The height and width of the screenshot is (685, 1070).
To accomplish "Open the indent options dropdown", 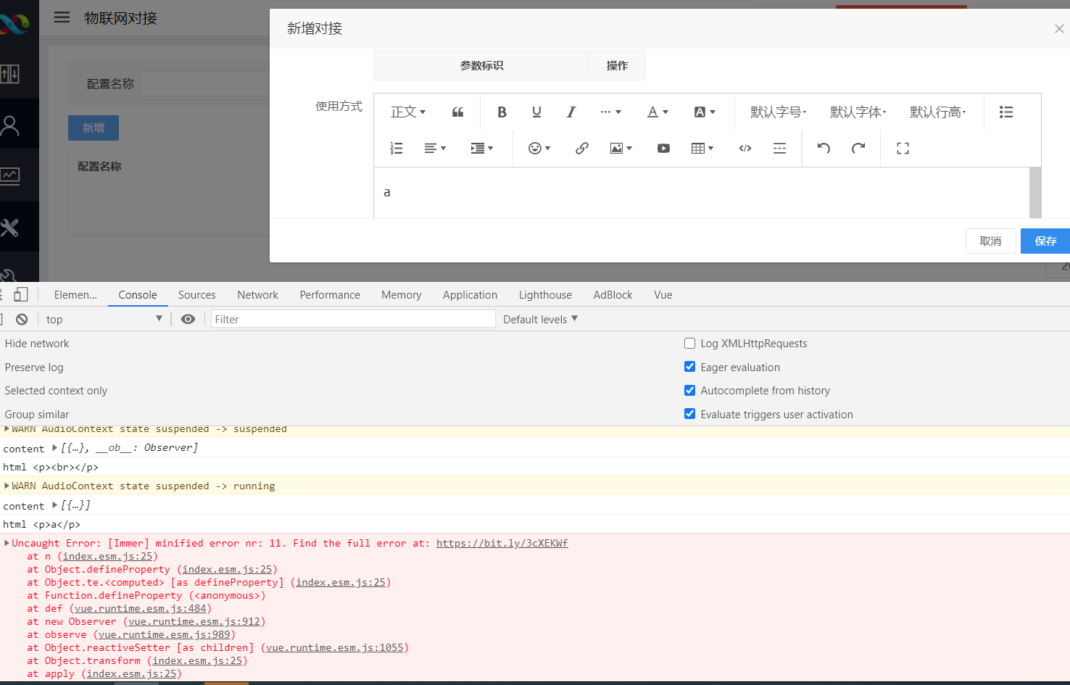I will pyautogui.click(x=482, y=149).
